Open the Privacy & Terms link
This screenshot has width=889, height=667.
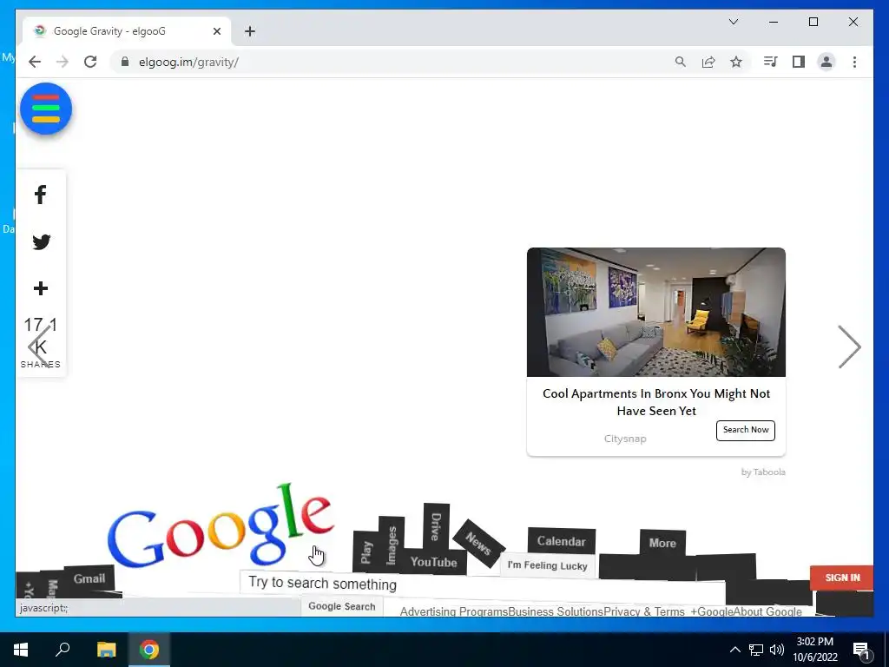point(644,611)
